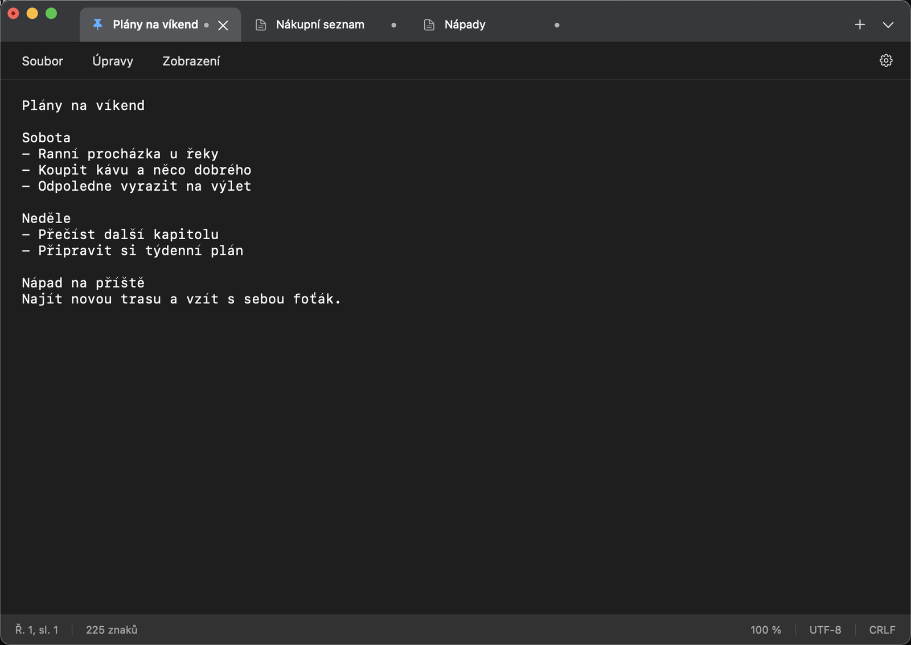Click the unsaved dot on Nápady tab
This screenshot has height=645, width=911.
[x=557, y=25]
